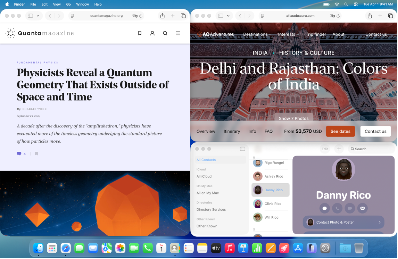The image size is (398, 259).
Task: Click the search magnifier in the Quanta Magazine header
Action: click(x=165, y=33)
